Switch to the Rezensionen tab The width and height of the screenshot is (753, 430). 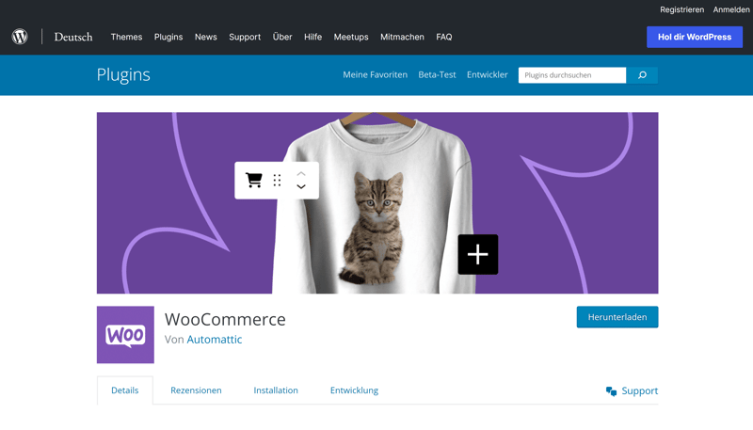tap(196, 390)
